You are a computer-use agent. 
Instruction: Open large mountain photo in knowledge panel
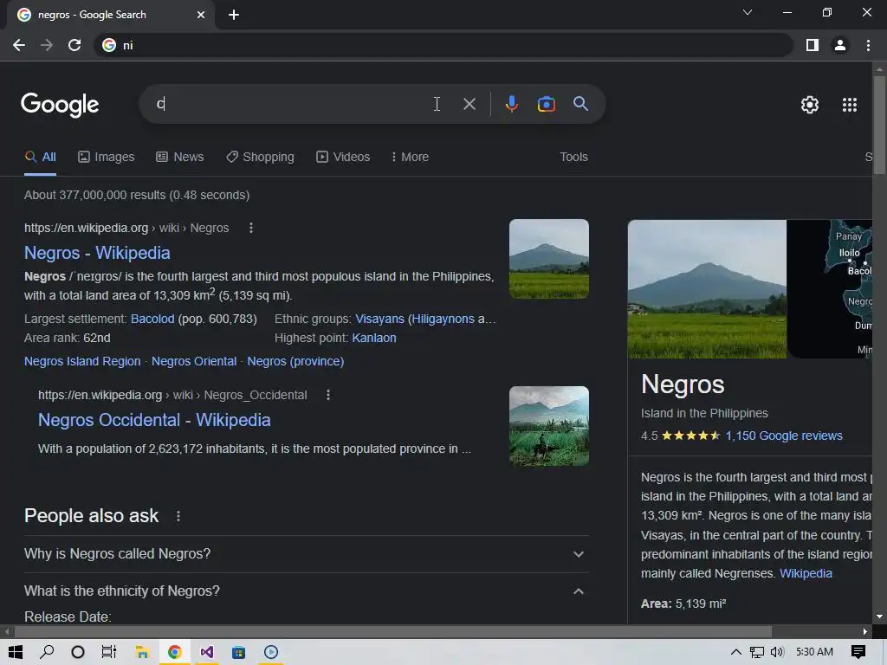coord(707,289)
